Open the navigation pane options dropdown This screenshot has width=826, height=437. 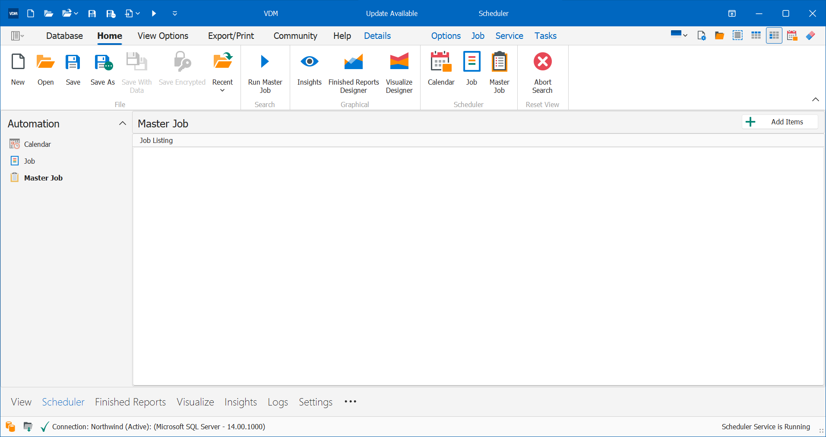[x=17, y=36]
